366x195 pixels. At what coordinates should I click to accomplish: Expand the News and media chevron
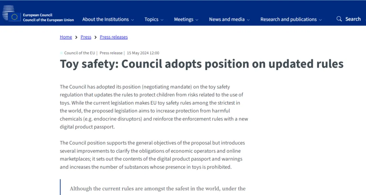click(248, 20)
